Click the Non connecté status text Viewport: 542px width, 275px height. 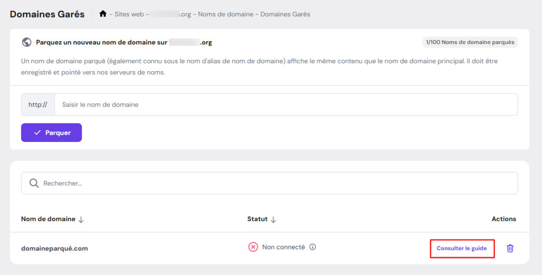[284, 247]
